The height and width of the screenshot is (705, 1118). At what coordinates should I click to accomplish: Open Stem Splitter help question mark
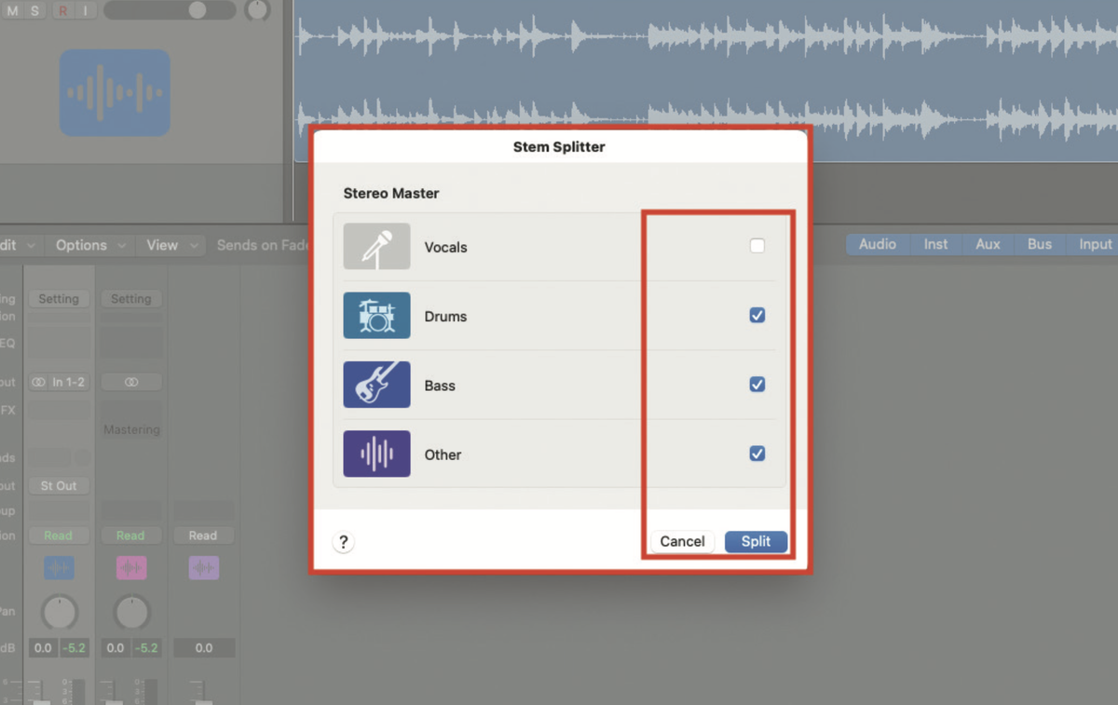coord(344,542)
